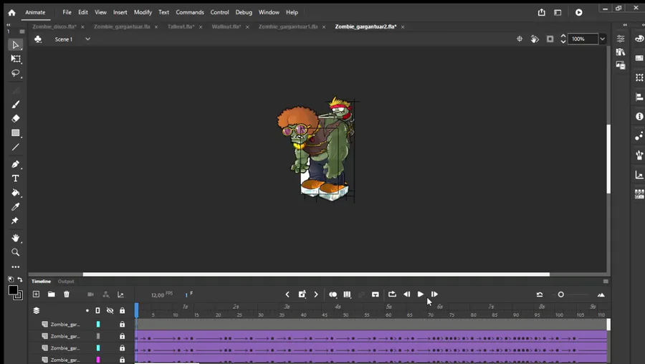Viewport: 645px width, 364px height.
Task: Toggle show all layers as outlines
Action: (x=97, y=310)
